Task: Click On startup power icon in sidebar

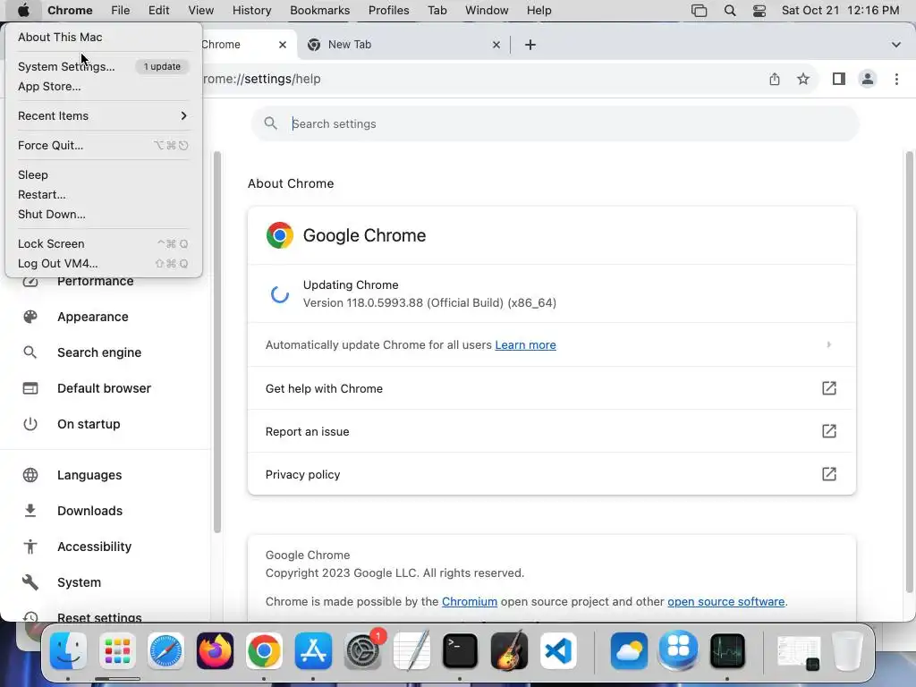Action: [30, 423]
